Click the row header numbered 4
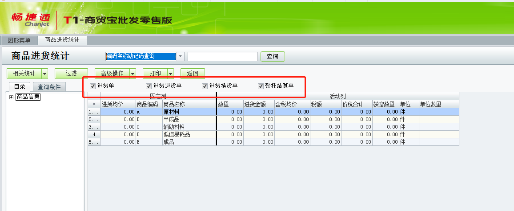This screenshot has width=514, height=211. click(94, 134)
